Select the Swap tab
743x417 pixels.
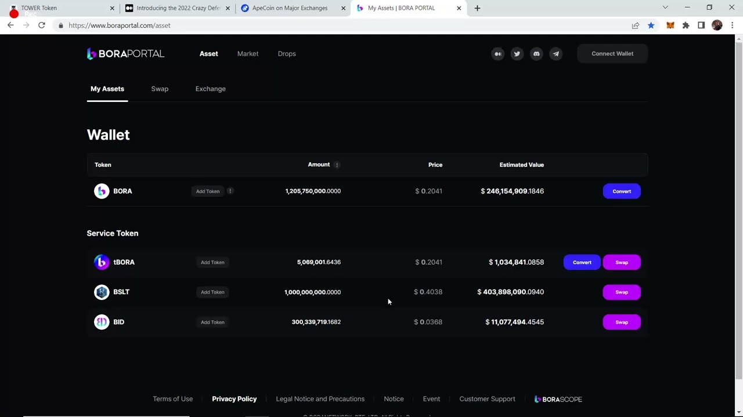160,89
